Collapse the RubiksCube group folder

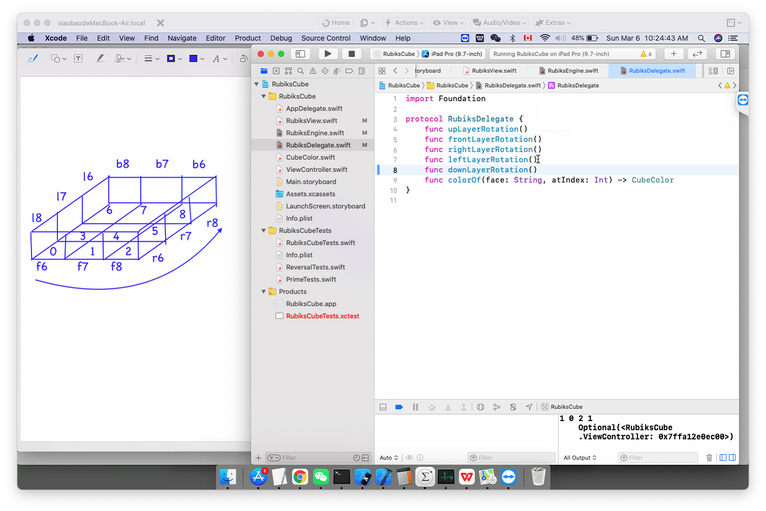[x=264, y=97]
